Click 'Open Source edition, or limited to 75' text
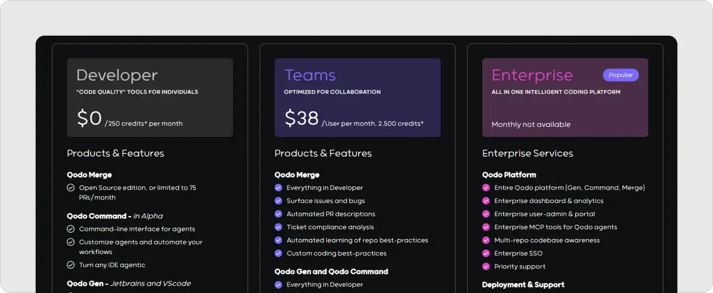Image resolution: width=713 pixels, height=293 pixels. (138, 188)
